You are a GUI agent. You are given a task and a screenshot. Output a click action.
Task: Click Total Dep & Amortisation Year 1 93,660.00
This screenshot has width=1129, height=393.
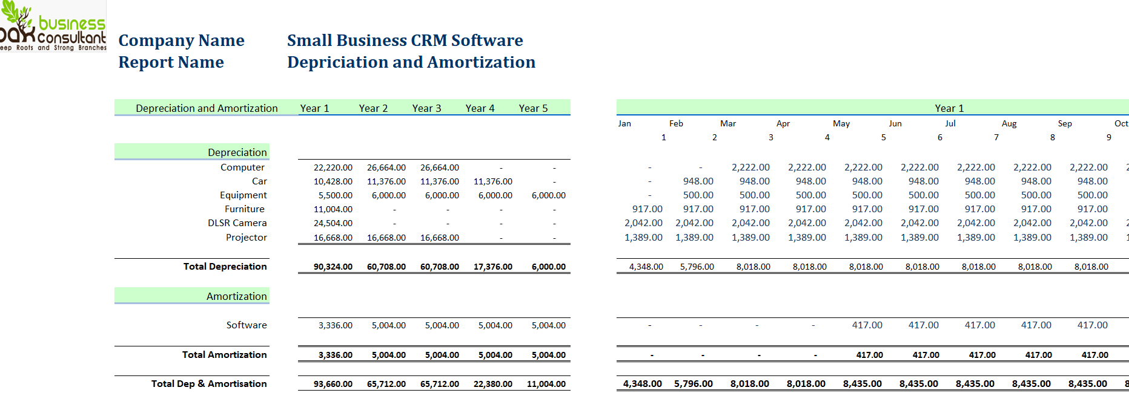[333, 384]
